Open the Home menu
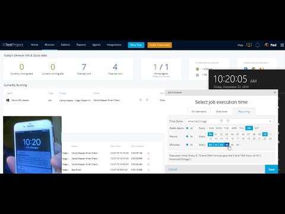Image resolution: width=285 pixels, height=214 pixels. pos(34,45)
